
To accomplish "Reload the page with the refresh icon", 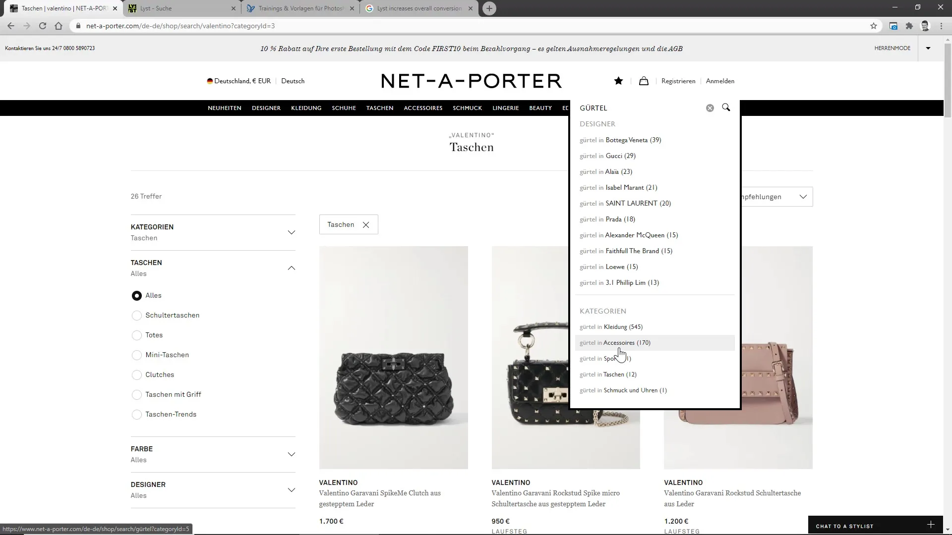I will tap(43, 26).
